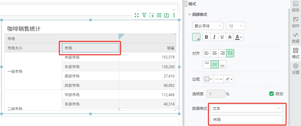Uncheck the 自动 transparency checkbox
Screen dimensions: 301x126
coord(271,94)
